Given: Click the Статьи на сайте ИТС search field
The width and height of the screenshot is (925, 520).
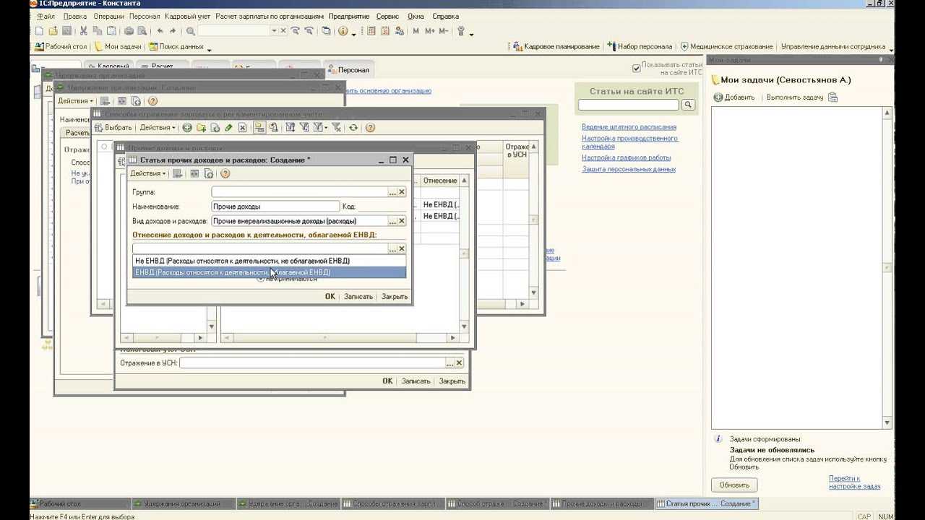Looking at the screenshot, I should [x=628, y=105].
